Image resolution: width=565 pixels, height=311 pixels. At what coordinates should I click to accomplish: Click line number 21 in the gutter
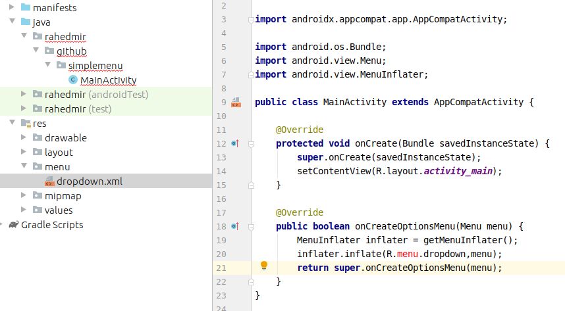pos(221,268)
